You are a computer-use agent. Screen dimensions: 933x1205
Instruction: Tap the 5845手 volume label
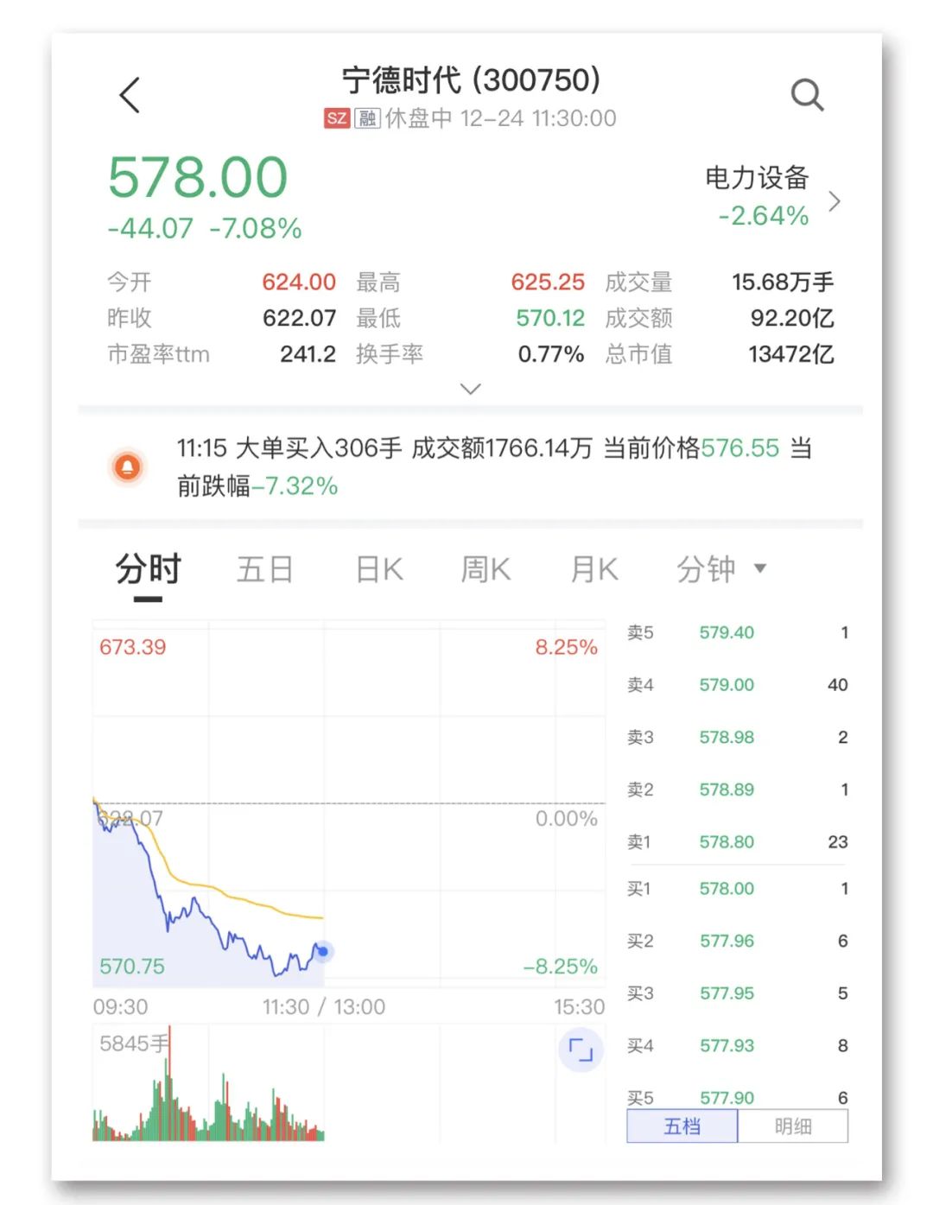click(134, 1043)
